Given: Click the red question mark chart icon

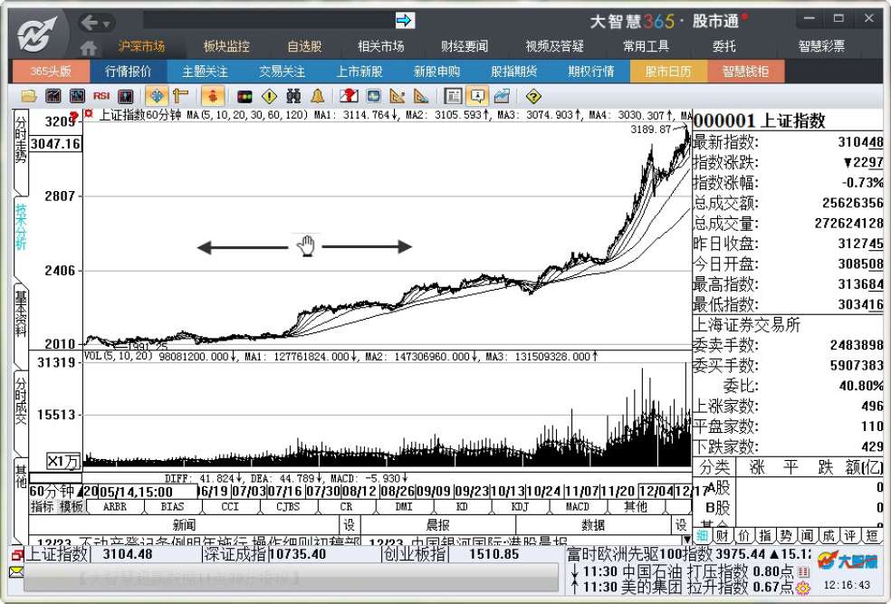Looking at the screenshot, I should pos(349,96).
